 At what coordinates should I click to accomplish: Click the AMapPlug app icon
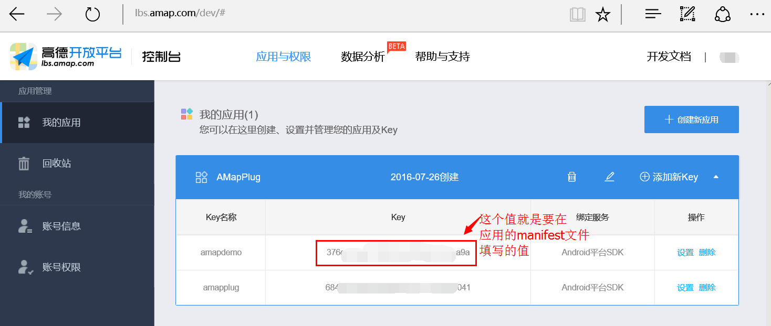click(201, 177)
